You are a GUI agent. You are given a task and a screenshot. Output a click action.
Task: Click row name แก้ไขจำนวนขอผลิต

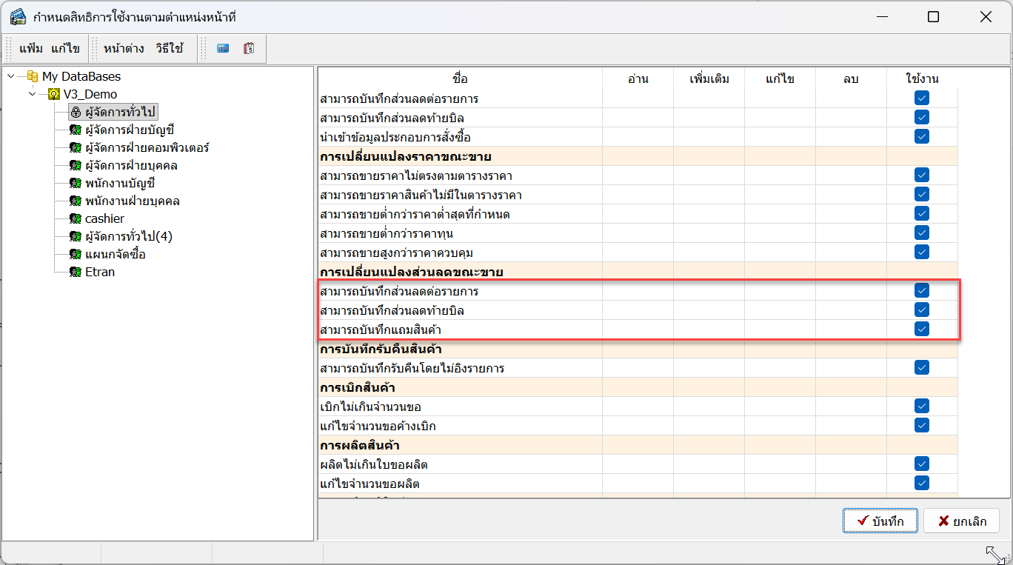tap(370, 484)
